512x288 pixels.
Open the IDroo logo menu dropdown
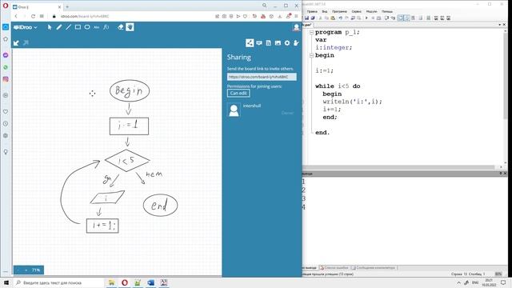(x=26, y=27)
